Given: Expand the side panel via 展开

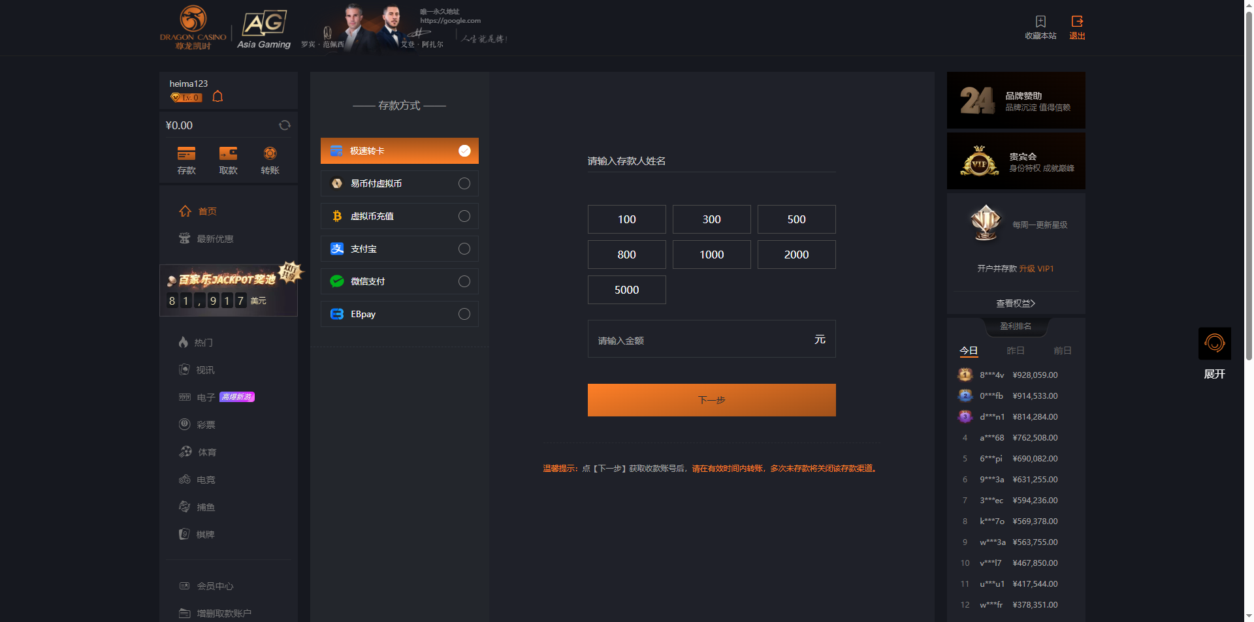Looking at the screenshot, I should pos(1214,374).
